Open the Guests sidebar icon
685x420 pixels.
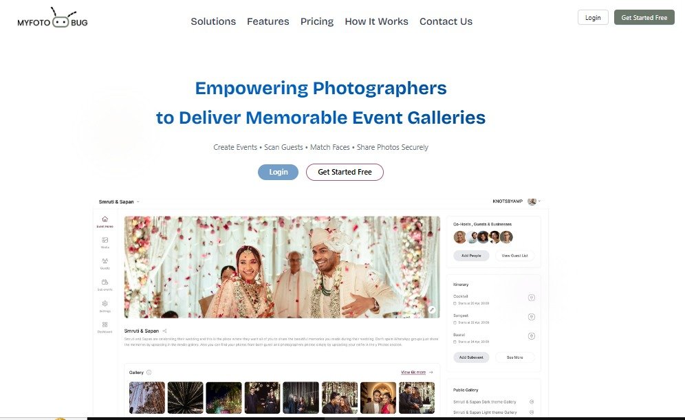[105, 261]
